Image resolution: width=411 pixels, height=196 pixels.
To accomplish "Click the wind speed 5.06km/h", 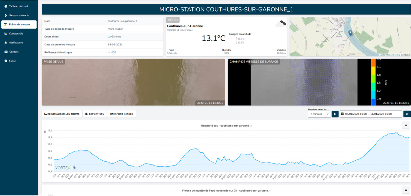I will point(172,53).
